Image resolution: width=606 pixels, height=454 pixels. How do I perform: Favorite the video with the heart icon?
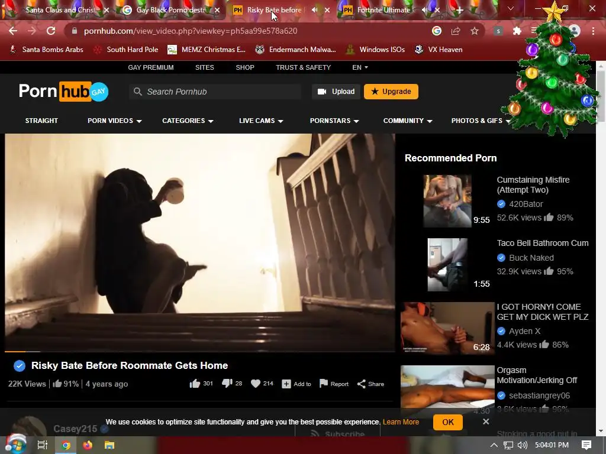click(x=256, y=383)
